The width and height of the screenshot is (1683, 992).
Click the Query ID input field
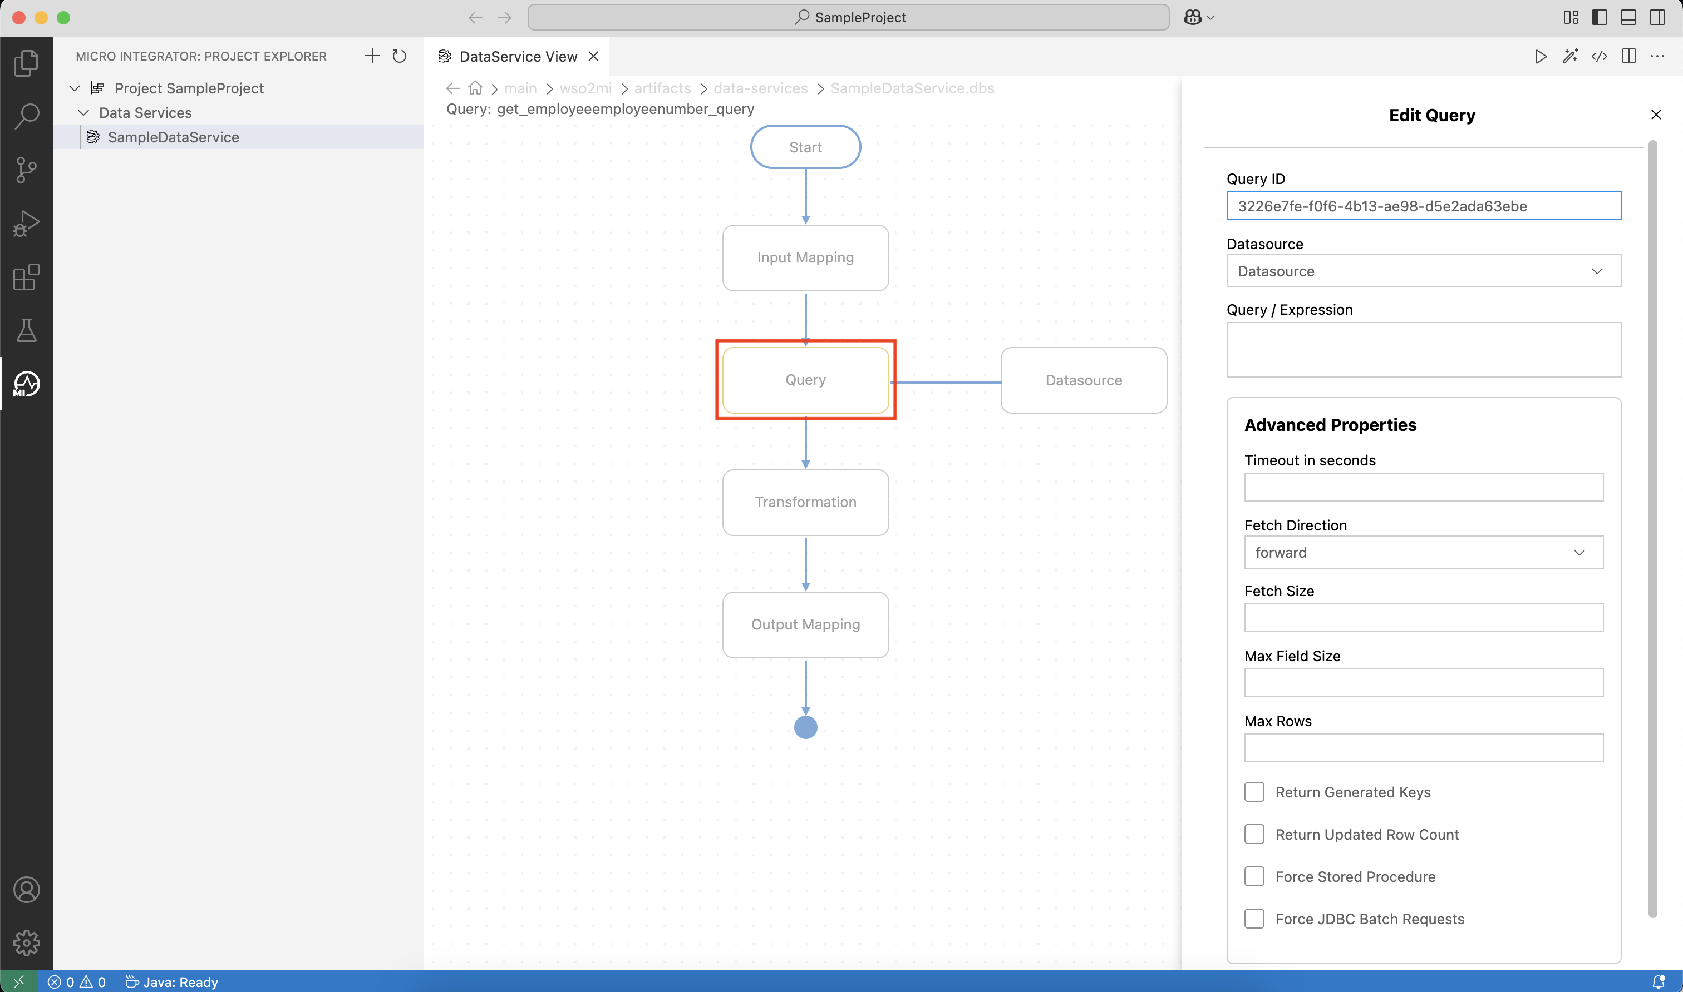click(x=1423, y=206)
